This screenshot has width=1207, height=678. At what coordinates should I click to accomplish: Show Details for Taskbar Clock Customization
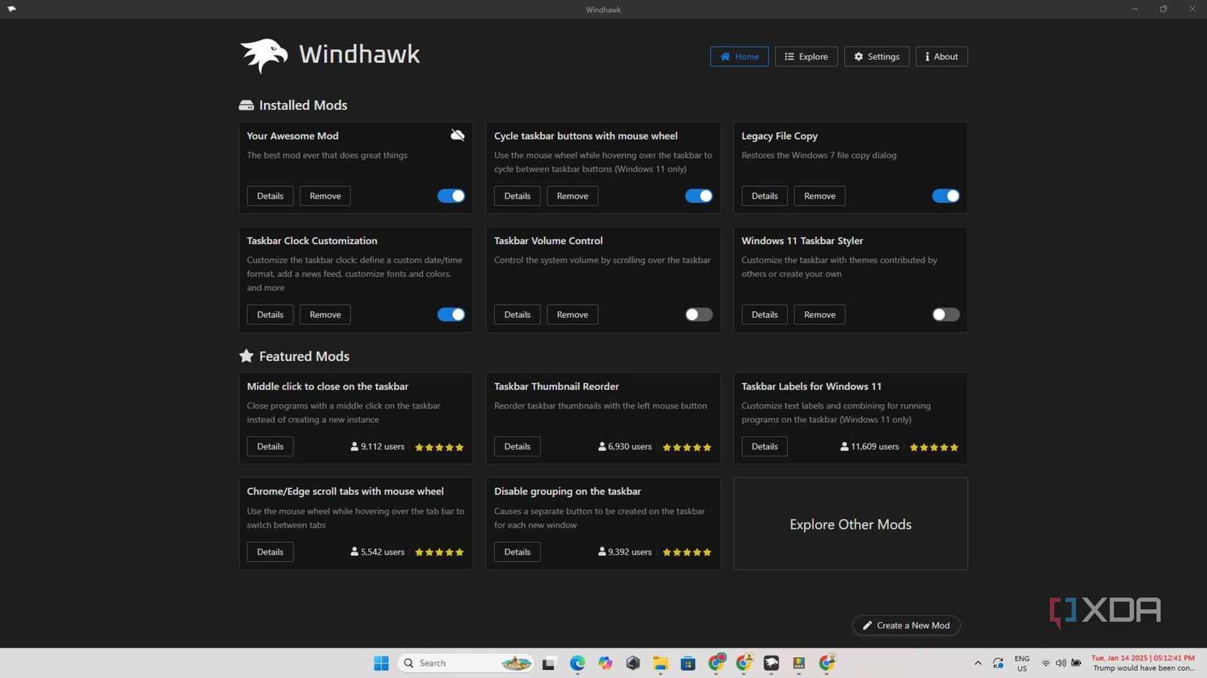(x=270, y=314)
